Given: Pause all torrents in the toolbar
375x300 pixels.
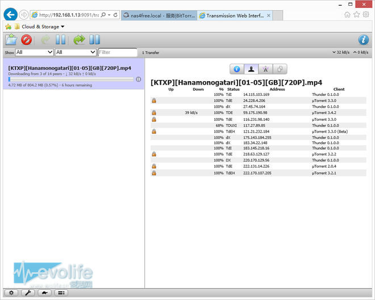Looking at the screenshot, I should click(x=95, y=40).
